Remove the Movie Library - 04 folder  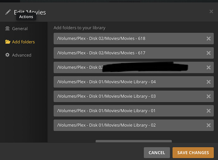click(x=209, y=82)
